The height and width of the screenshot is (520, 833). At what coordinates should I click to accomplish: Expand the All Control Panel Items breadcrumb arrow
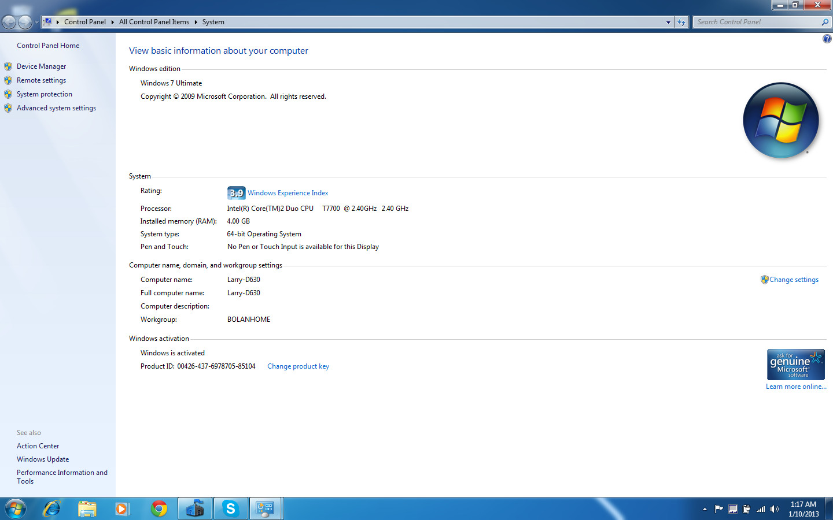click(x=196, y=22)
